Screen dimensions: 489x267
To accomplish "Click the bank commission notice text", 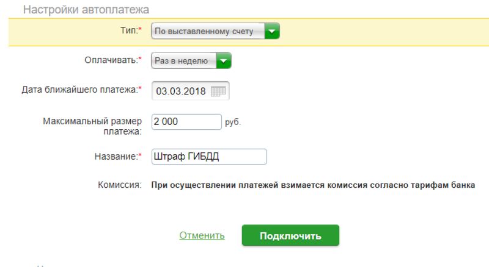I will tap(312, 184).
